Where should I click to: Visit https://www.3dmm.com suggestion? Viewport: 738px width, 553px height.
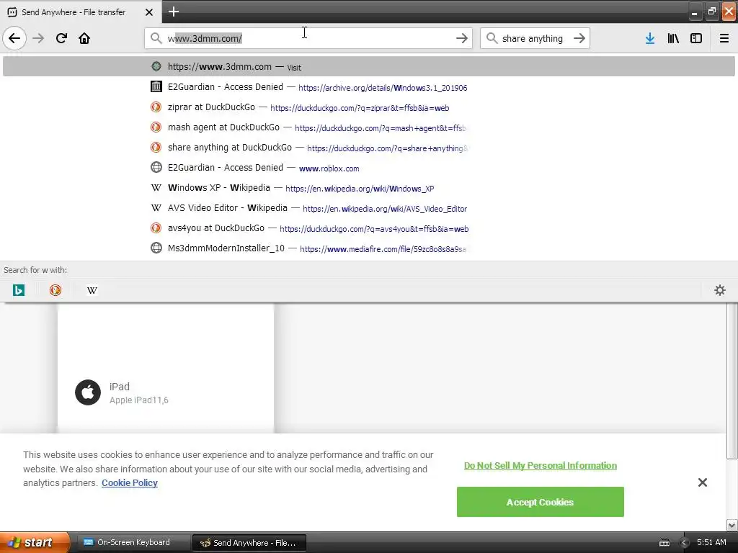pos(368,67)
